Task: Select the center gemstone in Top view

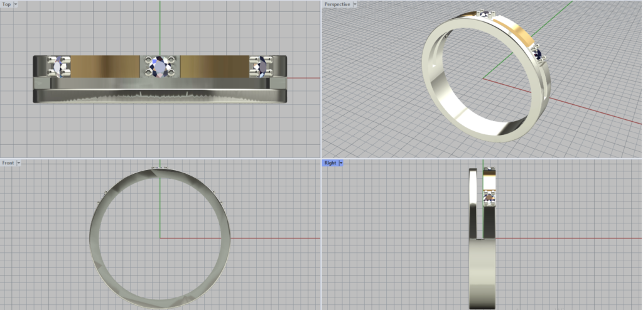Action: (x=161, y=66)
